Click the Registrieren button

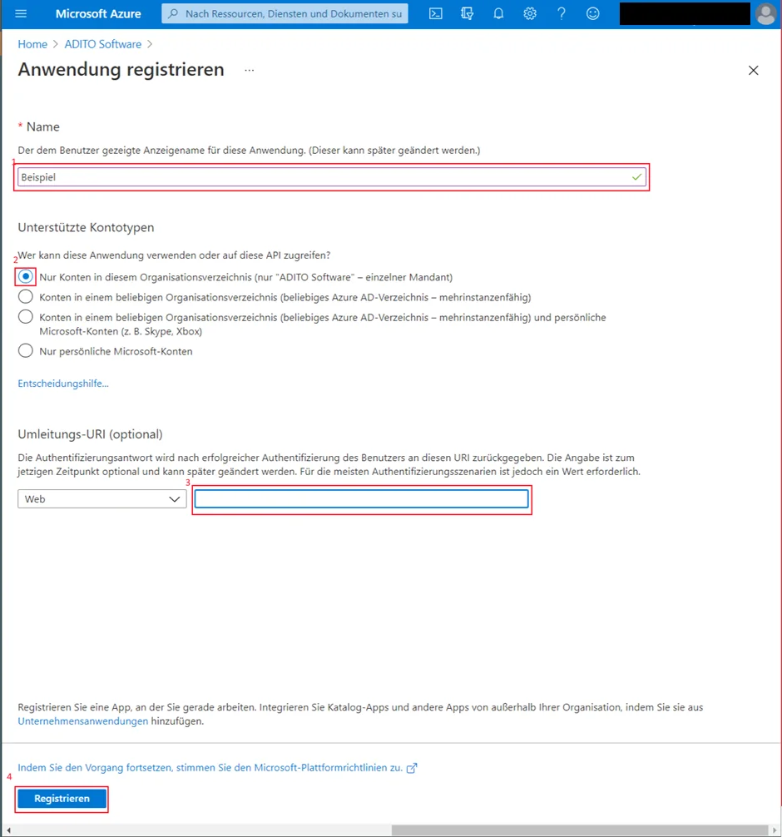(62, 799)
